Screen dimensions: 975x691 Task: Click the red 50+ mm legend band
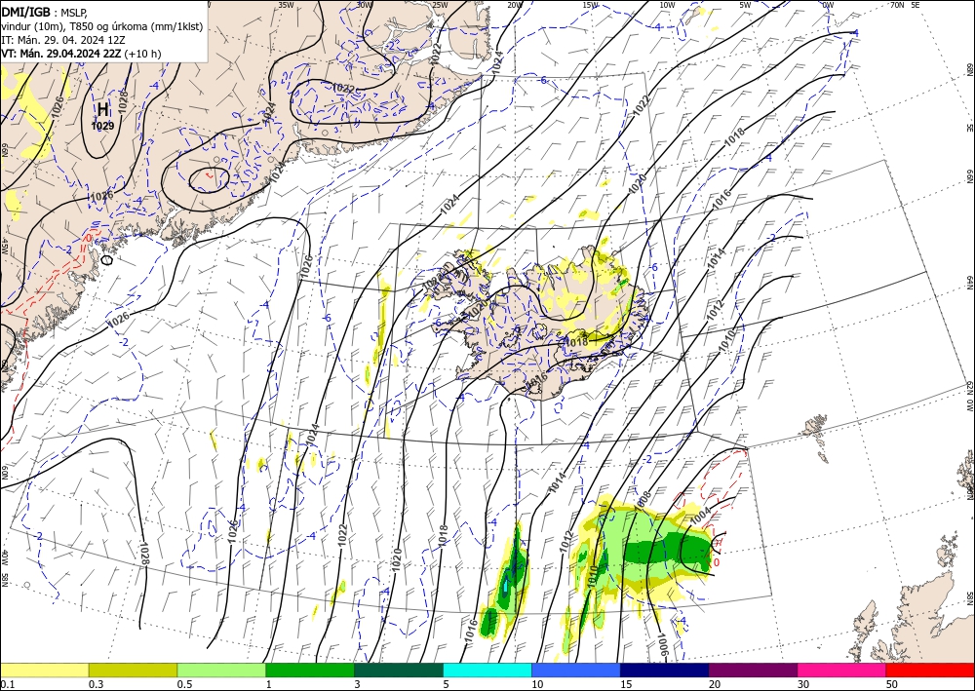point(930,670)
